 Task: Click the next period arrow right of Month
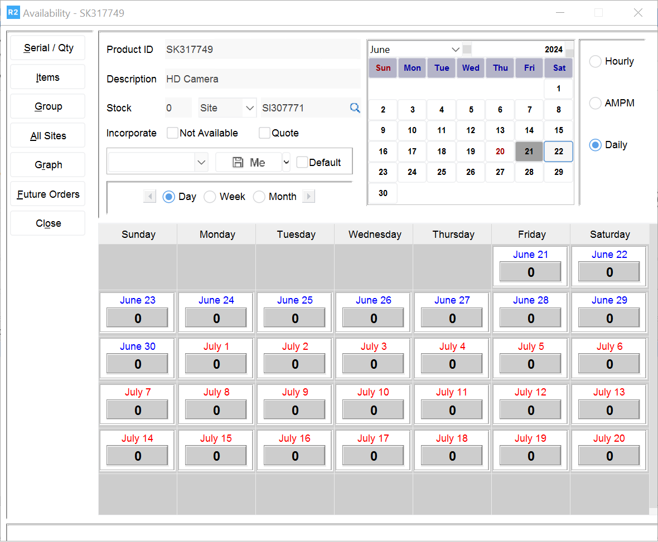click(308, 197)
